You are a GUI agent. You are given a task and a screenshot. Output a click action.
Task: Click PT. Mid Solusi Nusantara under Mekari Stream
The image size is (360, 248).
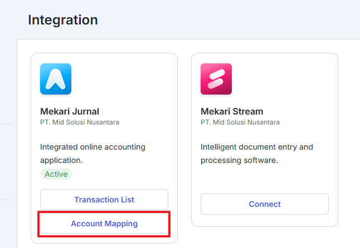240,122
